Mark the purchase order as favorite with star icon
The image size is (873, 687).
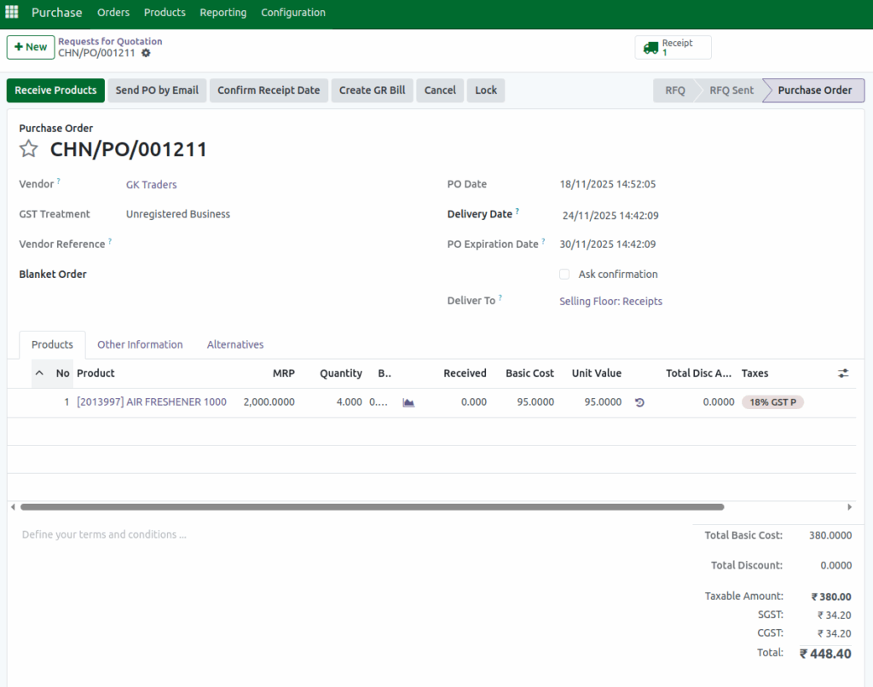(28, 148)
